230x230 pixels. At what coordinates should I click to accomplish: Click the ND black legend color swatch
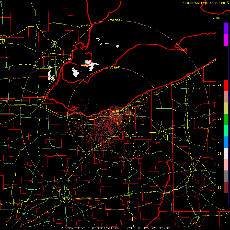pyautogui.click(x=226, y=199)
